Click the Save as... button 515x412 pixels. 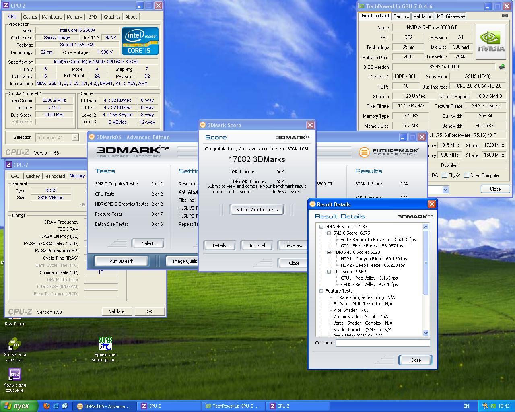point(293,245)
